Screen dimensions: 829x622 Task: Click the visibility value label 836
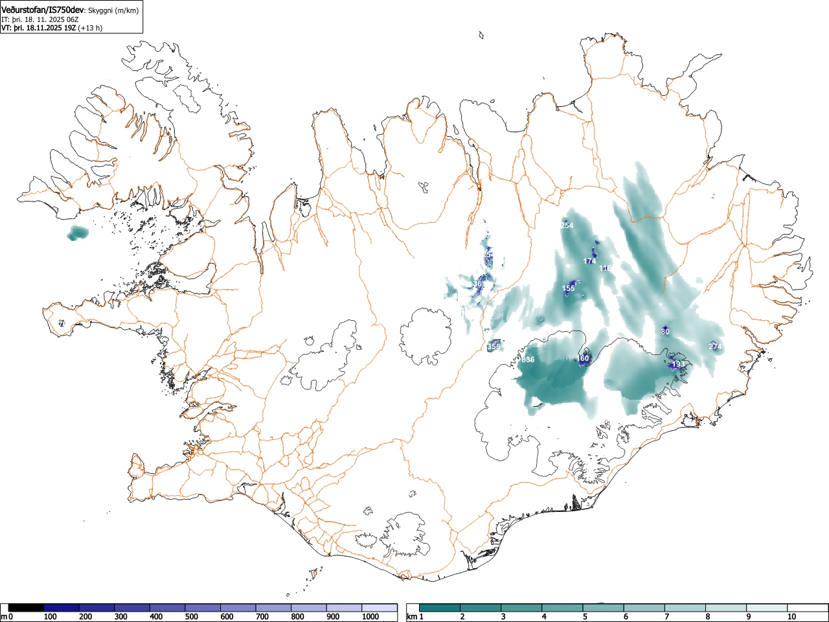pyautogui.click(x=528, y=360)
